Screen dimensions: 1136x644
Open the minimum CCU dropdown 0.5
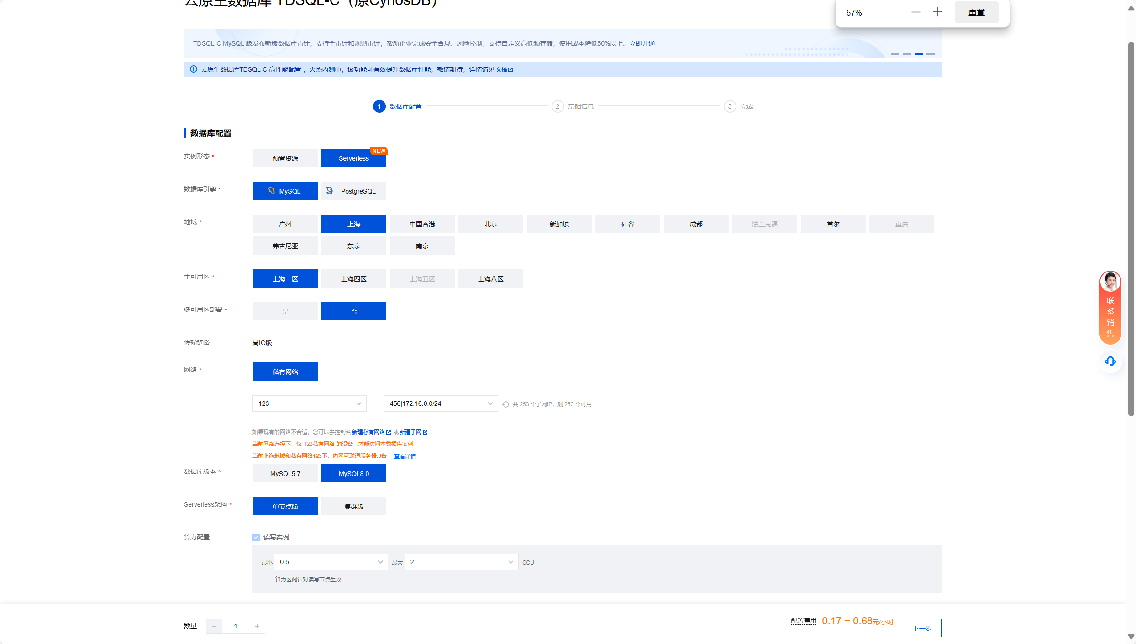(x=331, y=562)
